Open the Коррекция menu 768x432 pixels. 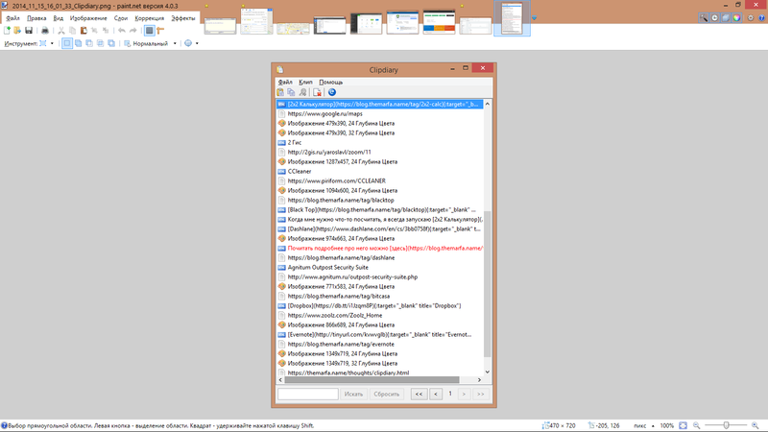(x=150, y=18)
